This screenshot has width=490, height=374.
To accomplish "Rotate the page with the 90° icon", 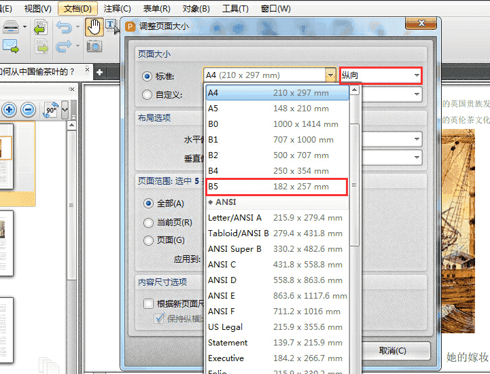I will (x=51, y=109).
